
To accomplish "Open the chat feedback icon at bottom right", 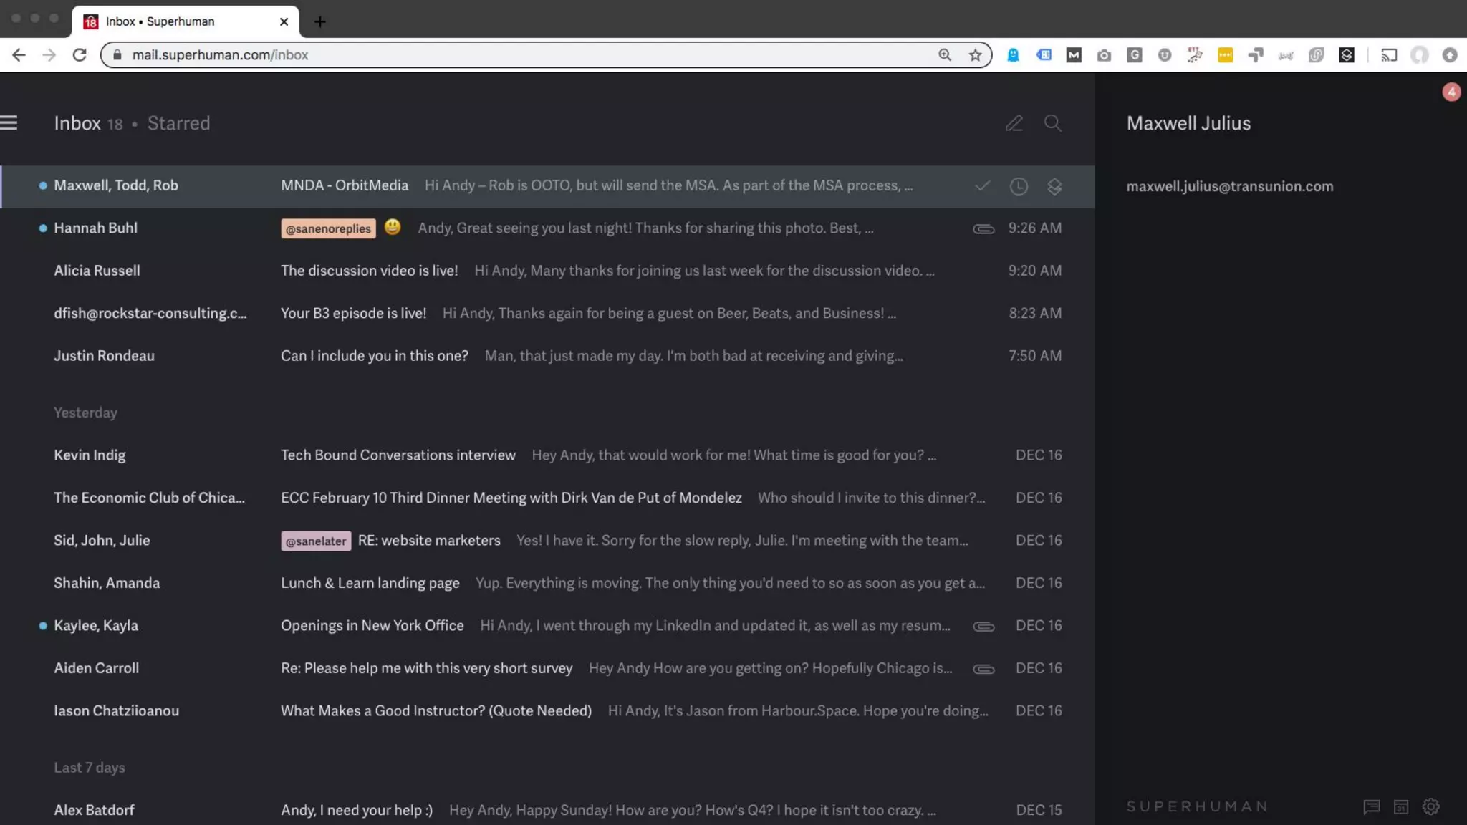I will (x=1371, y=807).
